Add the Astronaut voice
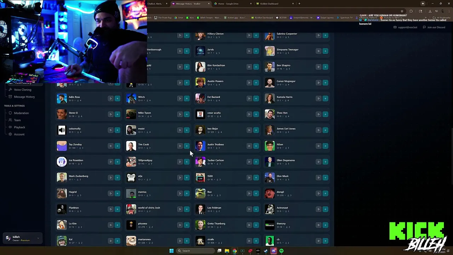The width and height of the screenshot is (453, 255). coord(325,209)
